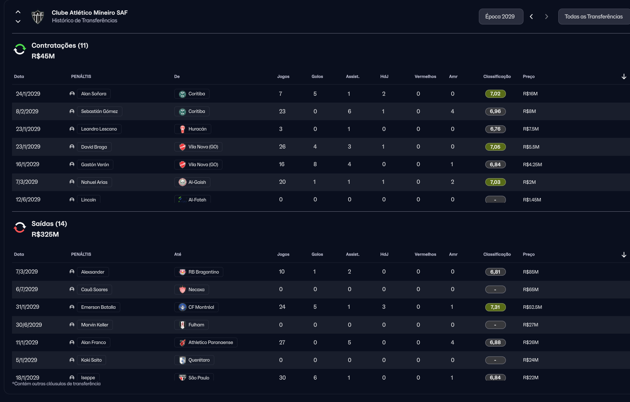Click the 7,31 rating badge for Emerson Batalla
The height and width of the screenshot is (402, 630).
pyautogui.click(x=495, y=308)
